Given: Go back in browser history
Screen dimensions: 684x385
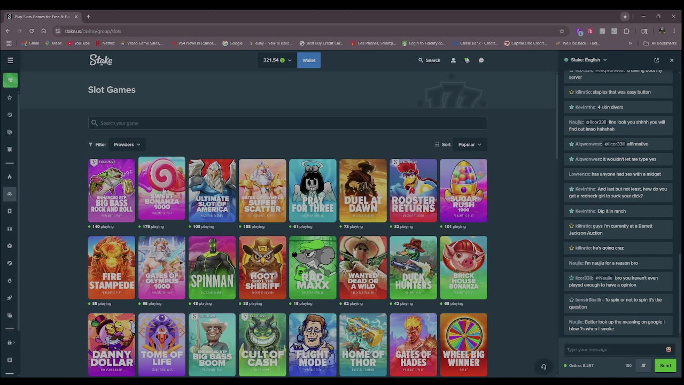Looking at the screenshot, I should coord(7,31).
